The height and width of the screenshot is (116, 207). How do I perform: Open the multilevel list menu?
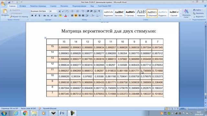(x=83, y=11)
